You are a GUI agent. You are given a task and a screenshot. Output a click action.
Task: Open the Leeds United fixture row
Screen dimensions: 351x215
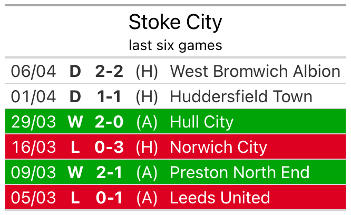click(x=175, y=197)
